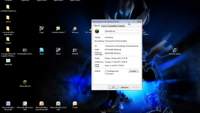Open the Erweitert attributes button
Screen dimensions: 200x113
coord(133,71)
